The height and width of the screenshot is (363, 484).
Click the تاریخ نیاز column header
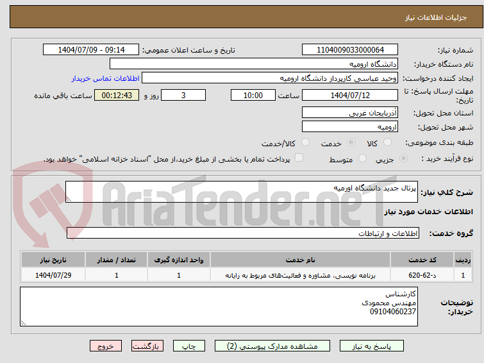53,260
